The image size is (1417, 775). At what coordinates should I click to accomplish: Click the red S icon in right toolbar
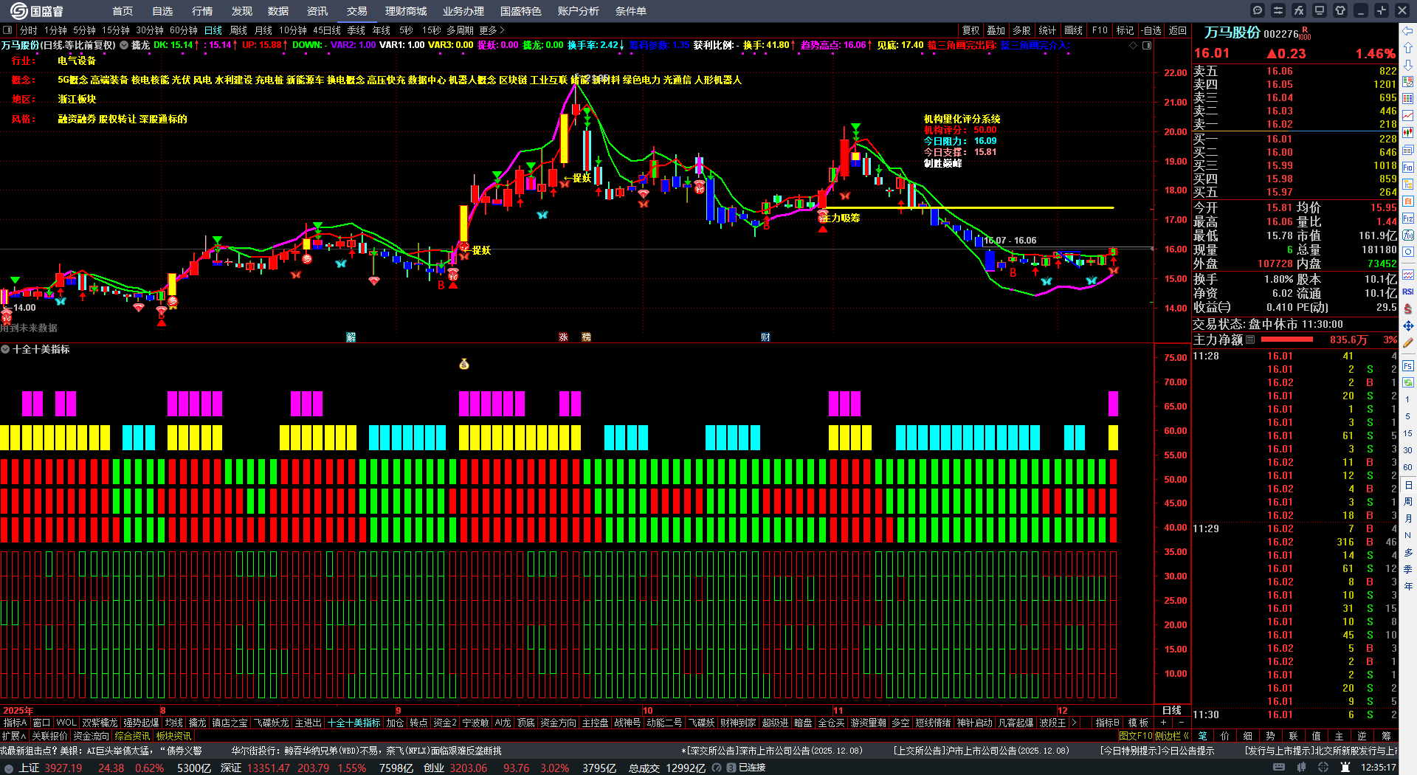point(1408,309)
